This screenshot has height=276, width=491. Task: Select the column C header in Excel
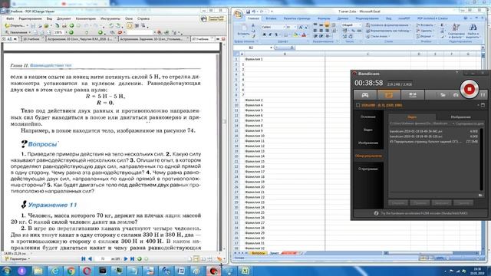[x=367, y=54]
